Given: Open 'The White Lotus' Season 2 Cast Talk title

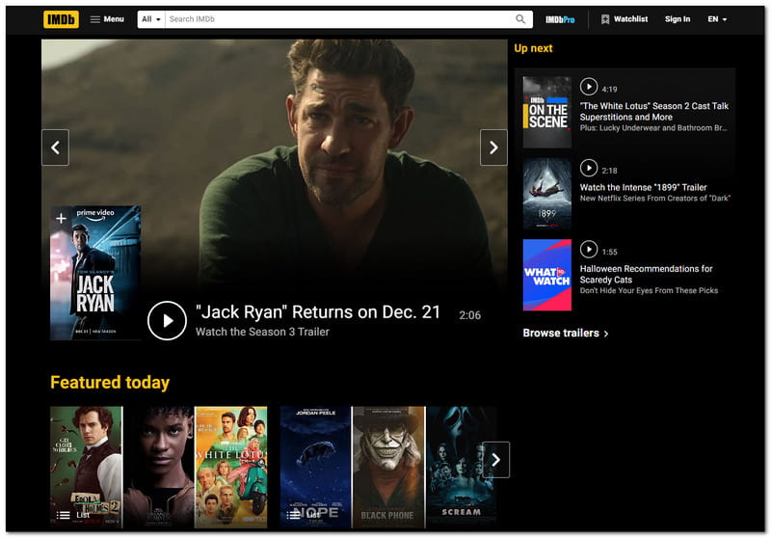Looking at the screenshot, I should click(654, 112).
